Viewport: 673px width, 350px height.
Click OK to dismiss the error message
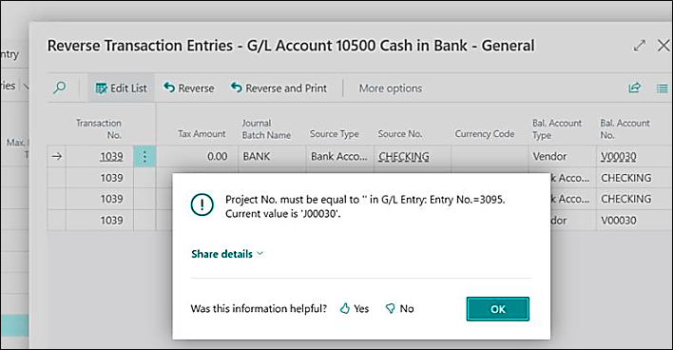(x=498, y=309)
